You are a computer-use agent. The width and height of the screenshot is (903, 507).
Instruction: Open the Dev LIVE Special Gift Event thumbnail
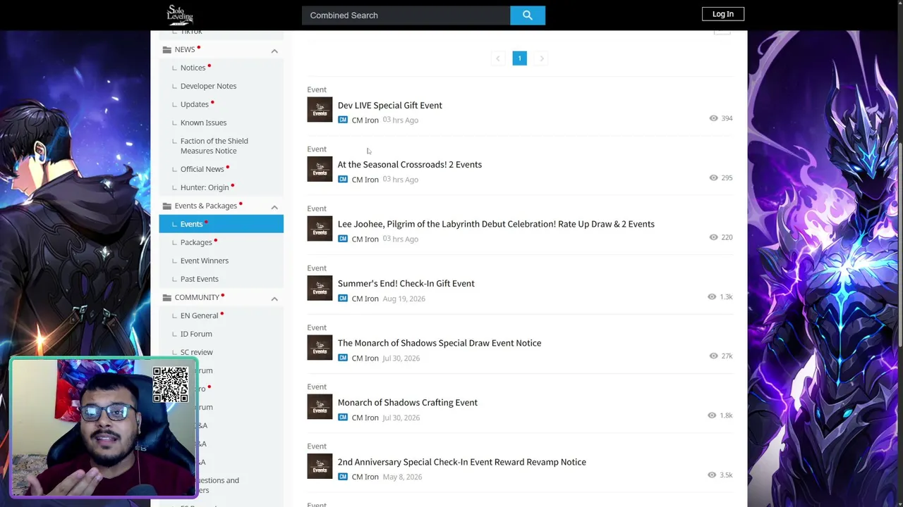coord(320,110)
